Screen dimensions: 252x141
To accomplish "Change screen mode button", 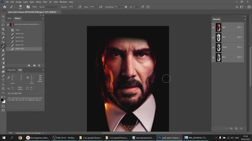I will pos(3,110).
